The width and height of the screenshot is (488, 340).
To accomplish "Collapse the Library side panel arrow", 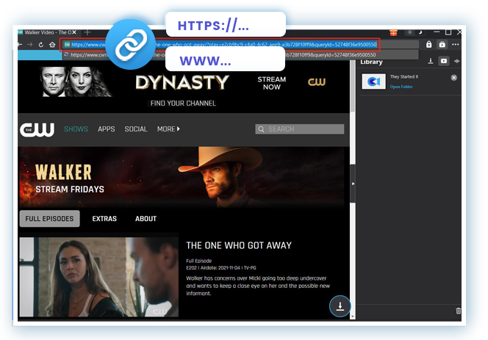I will (353, 184).
